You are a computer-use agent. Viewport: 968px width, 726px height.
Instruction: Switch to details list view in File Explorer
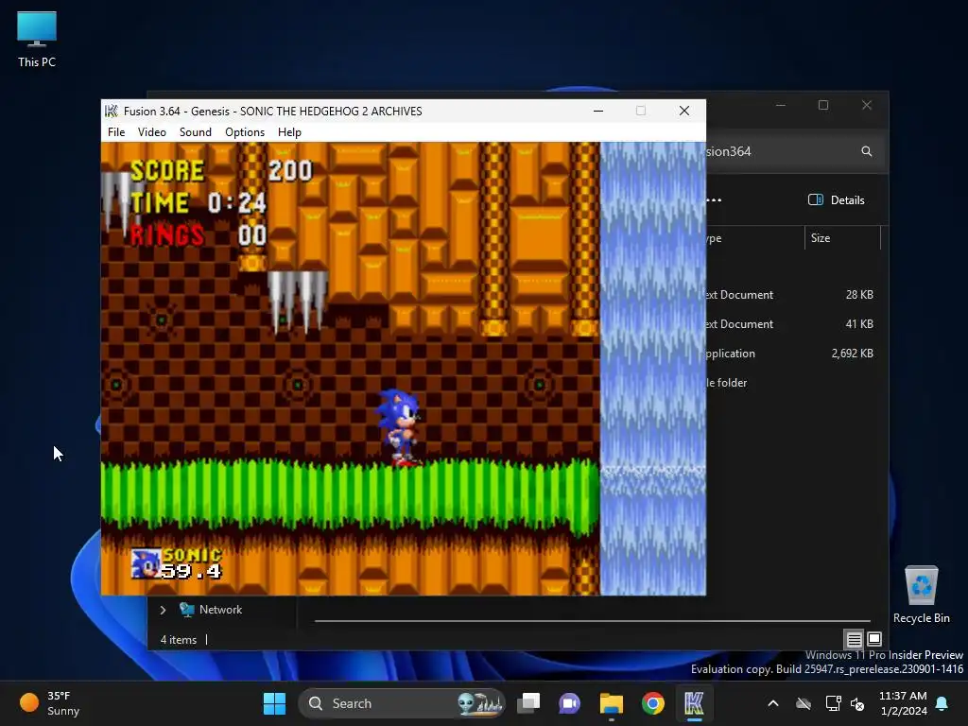point(855,640)
